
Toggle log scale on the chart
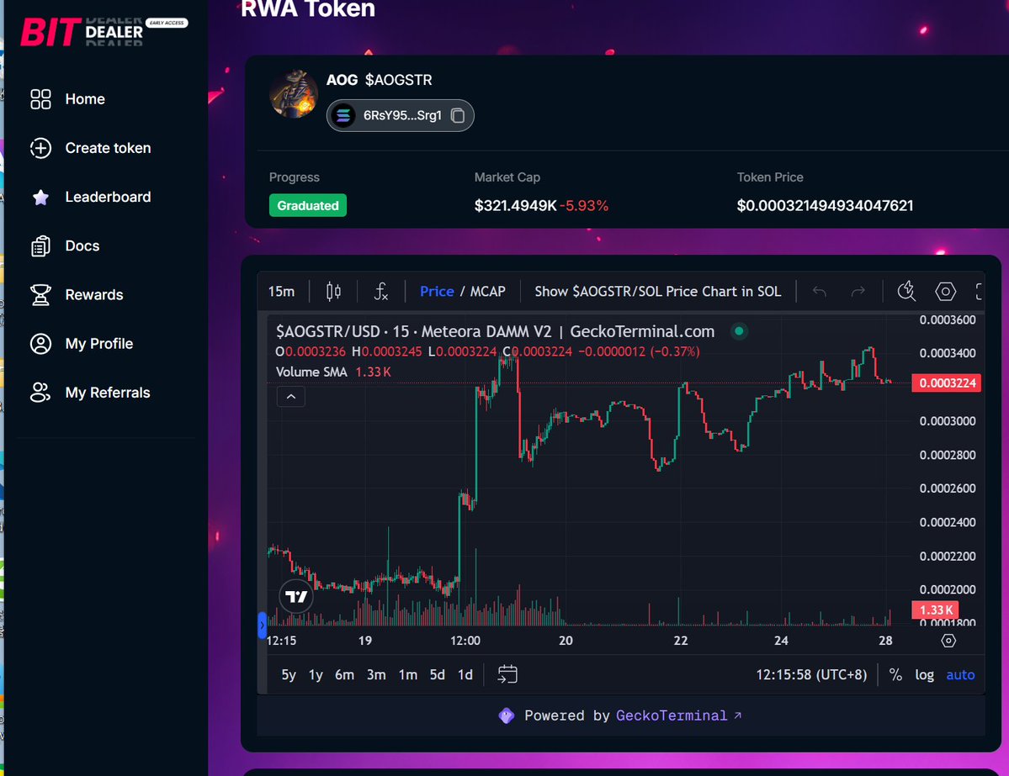(924, 675)
